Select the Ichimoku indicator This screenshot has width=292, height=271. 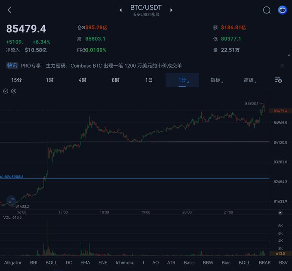coord(125,262)
